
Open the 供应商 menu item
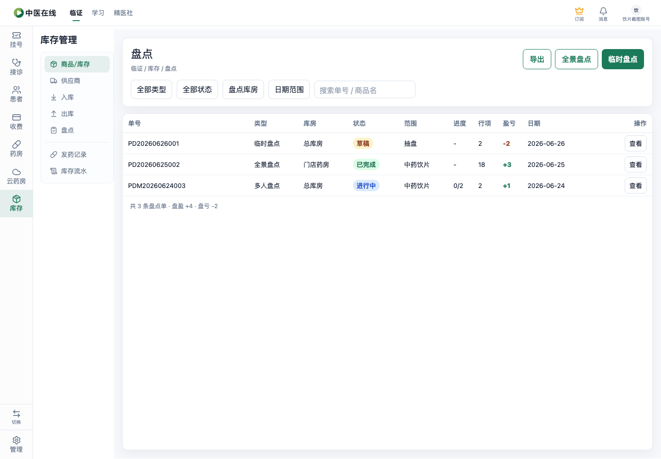[x=77, y=81]
